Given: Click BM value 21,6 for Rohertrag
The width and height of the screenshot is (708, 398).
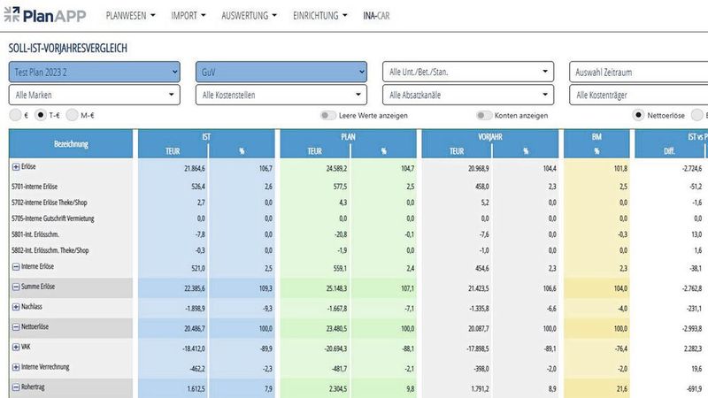Looking at the screenshot, I should (x=622, y=388).
